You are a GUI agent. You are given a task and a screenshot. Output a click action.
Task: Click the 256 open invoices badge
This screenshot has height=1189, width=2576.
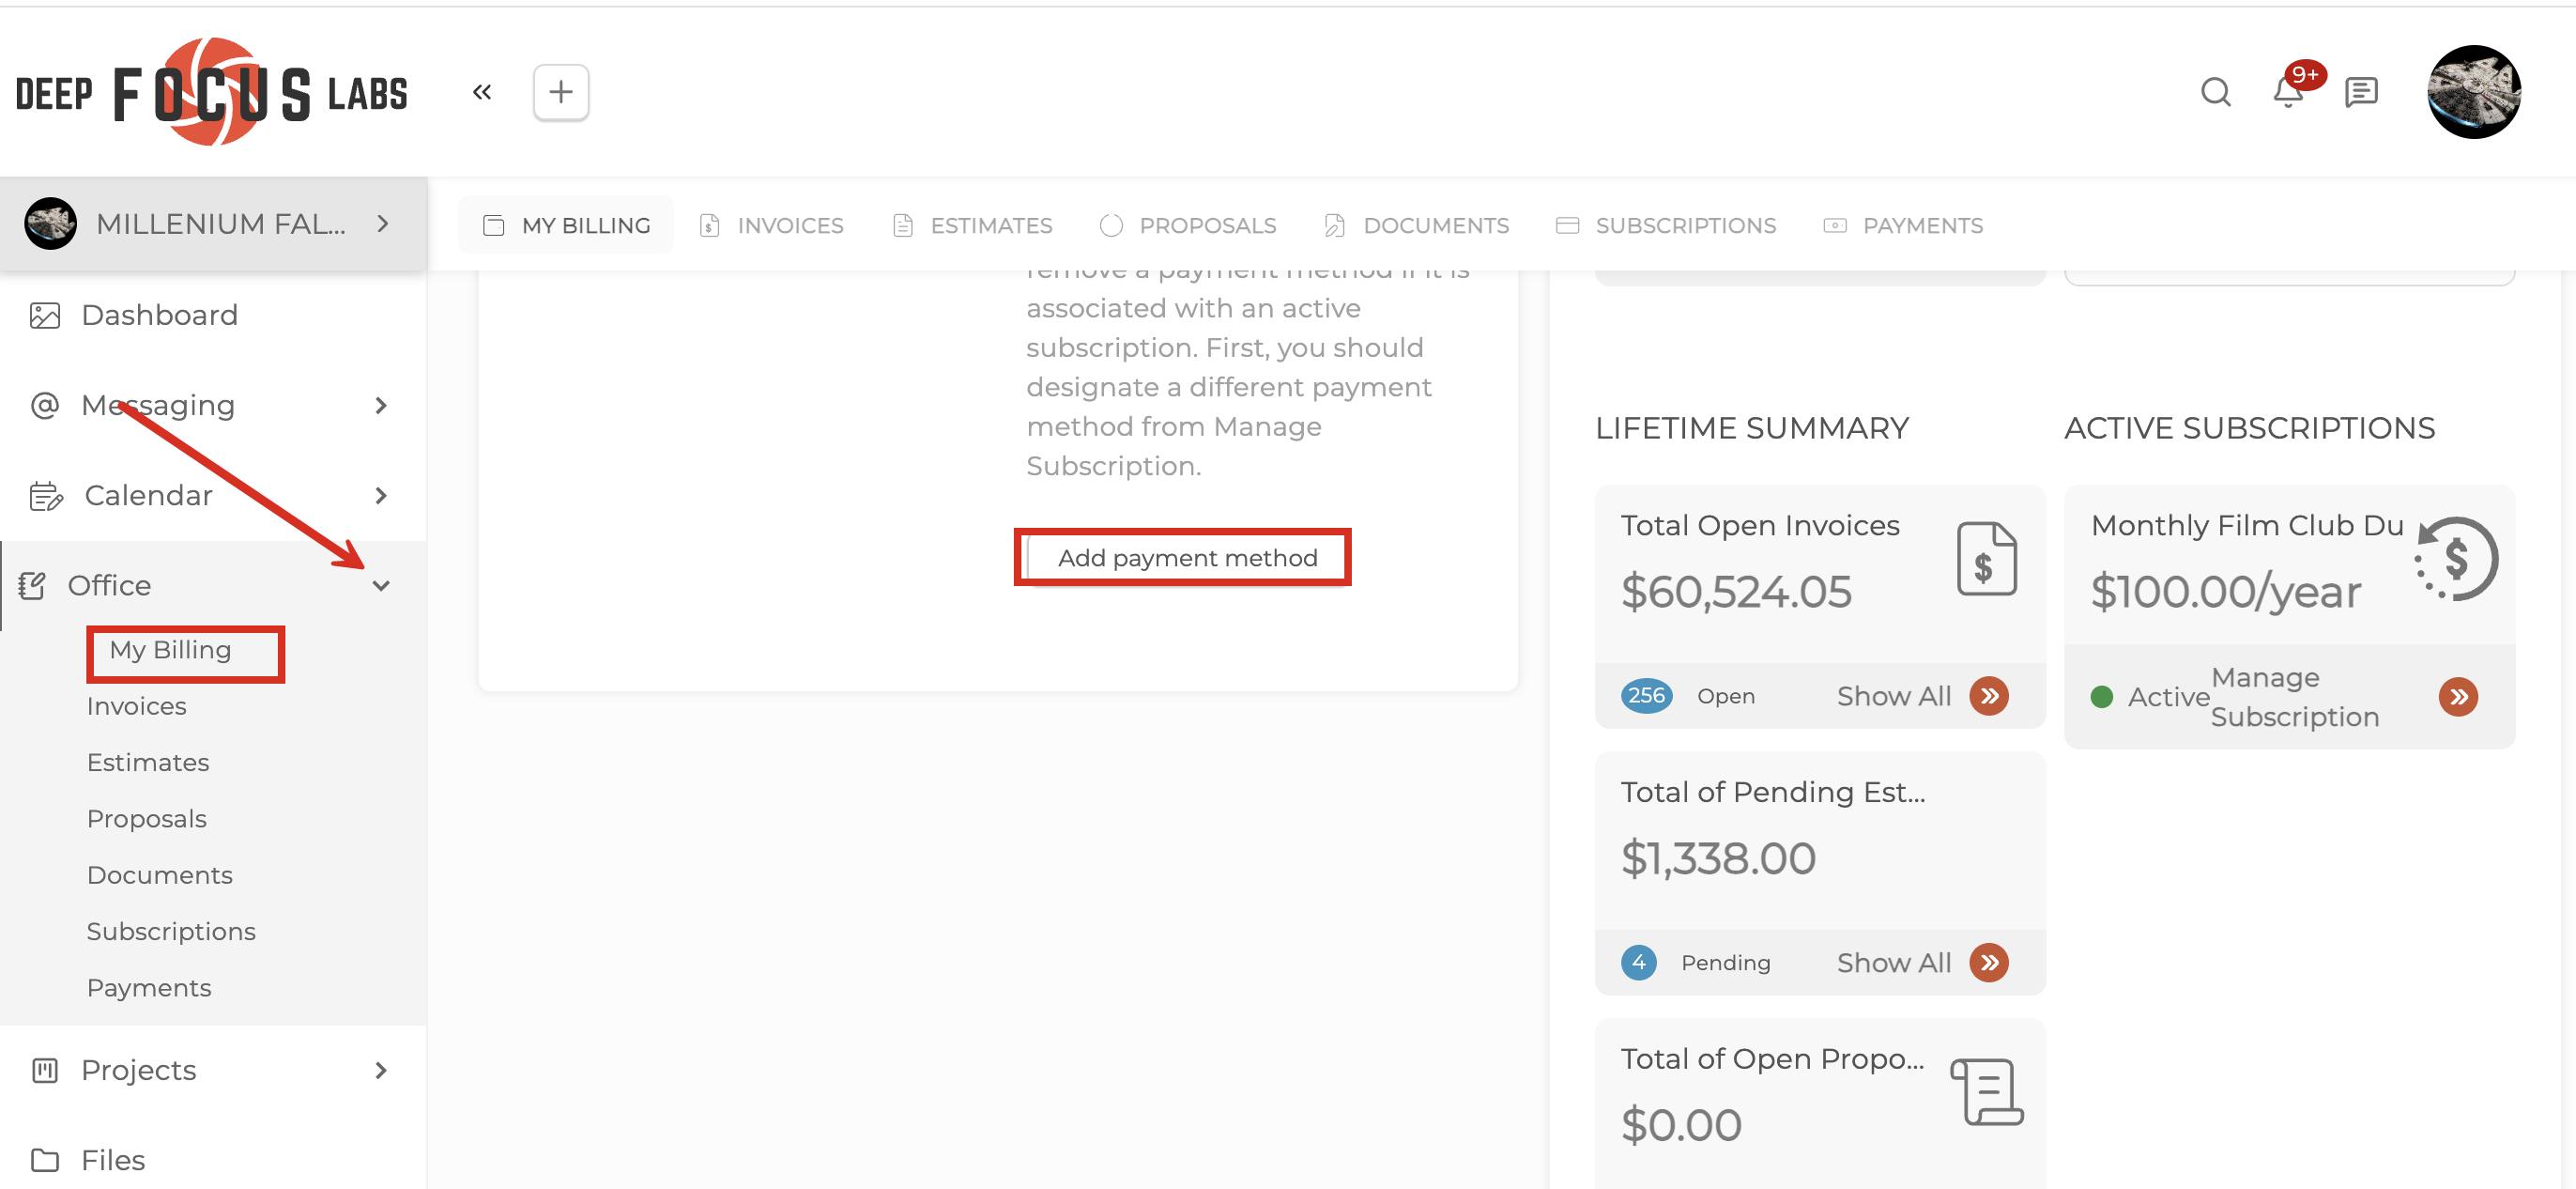pos(1646,696)
